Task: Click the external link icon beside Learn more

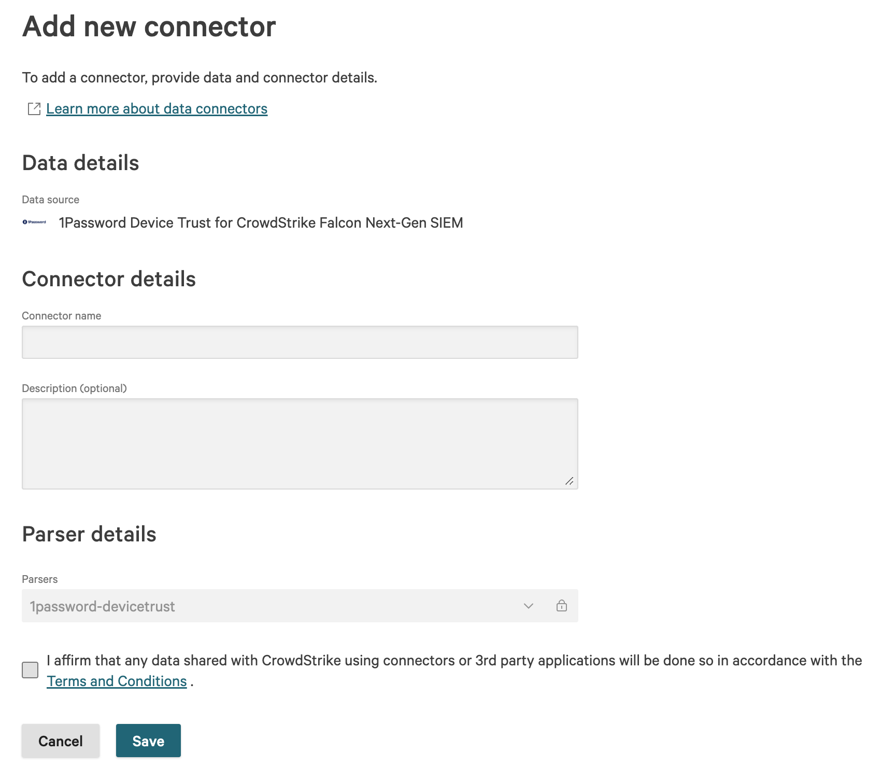Action: pyautogui.click(x=34, y=109)
